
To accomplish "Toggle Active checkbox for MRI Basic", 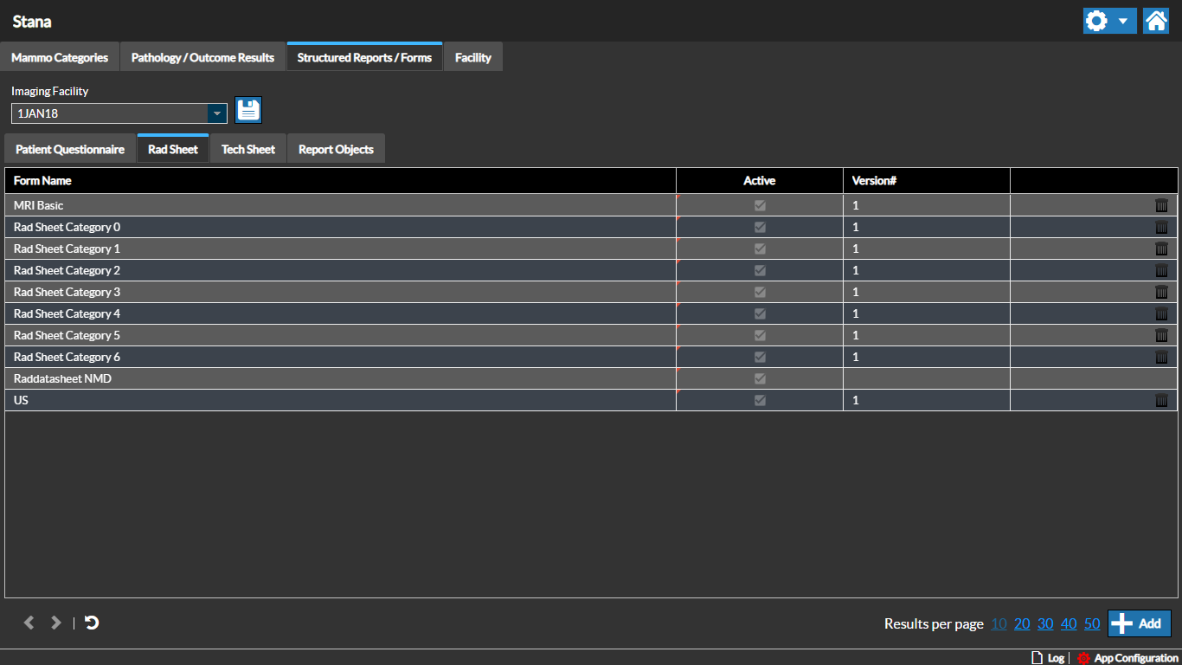I will [760, 205].
